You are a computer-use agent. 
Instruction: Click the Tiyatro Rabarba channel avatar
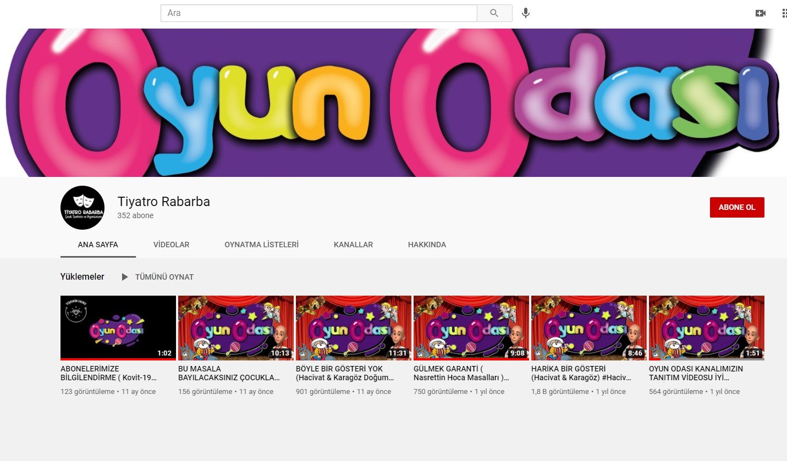(82, 208)
